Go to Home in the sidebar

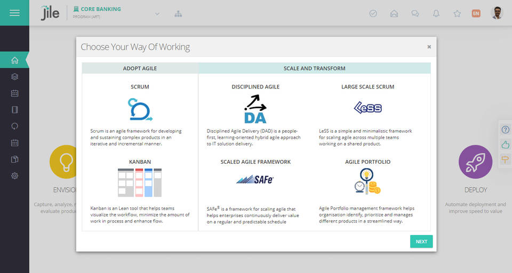click(14, 60)
